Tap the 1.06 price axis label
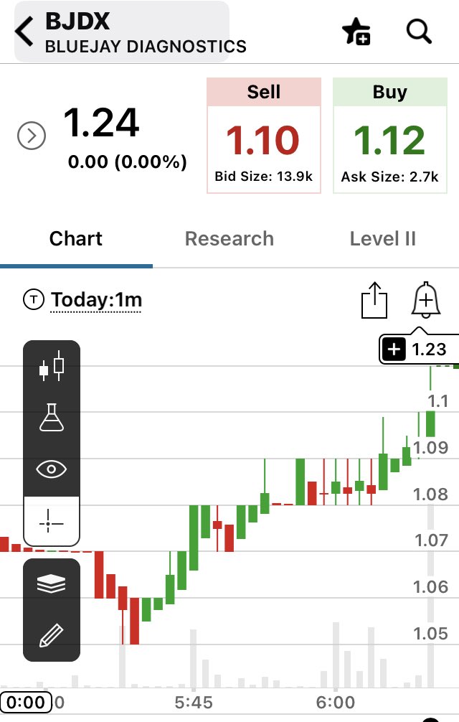 [x=430, y=586]
